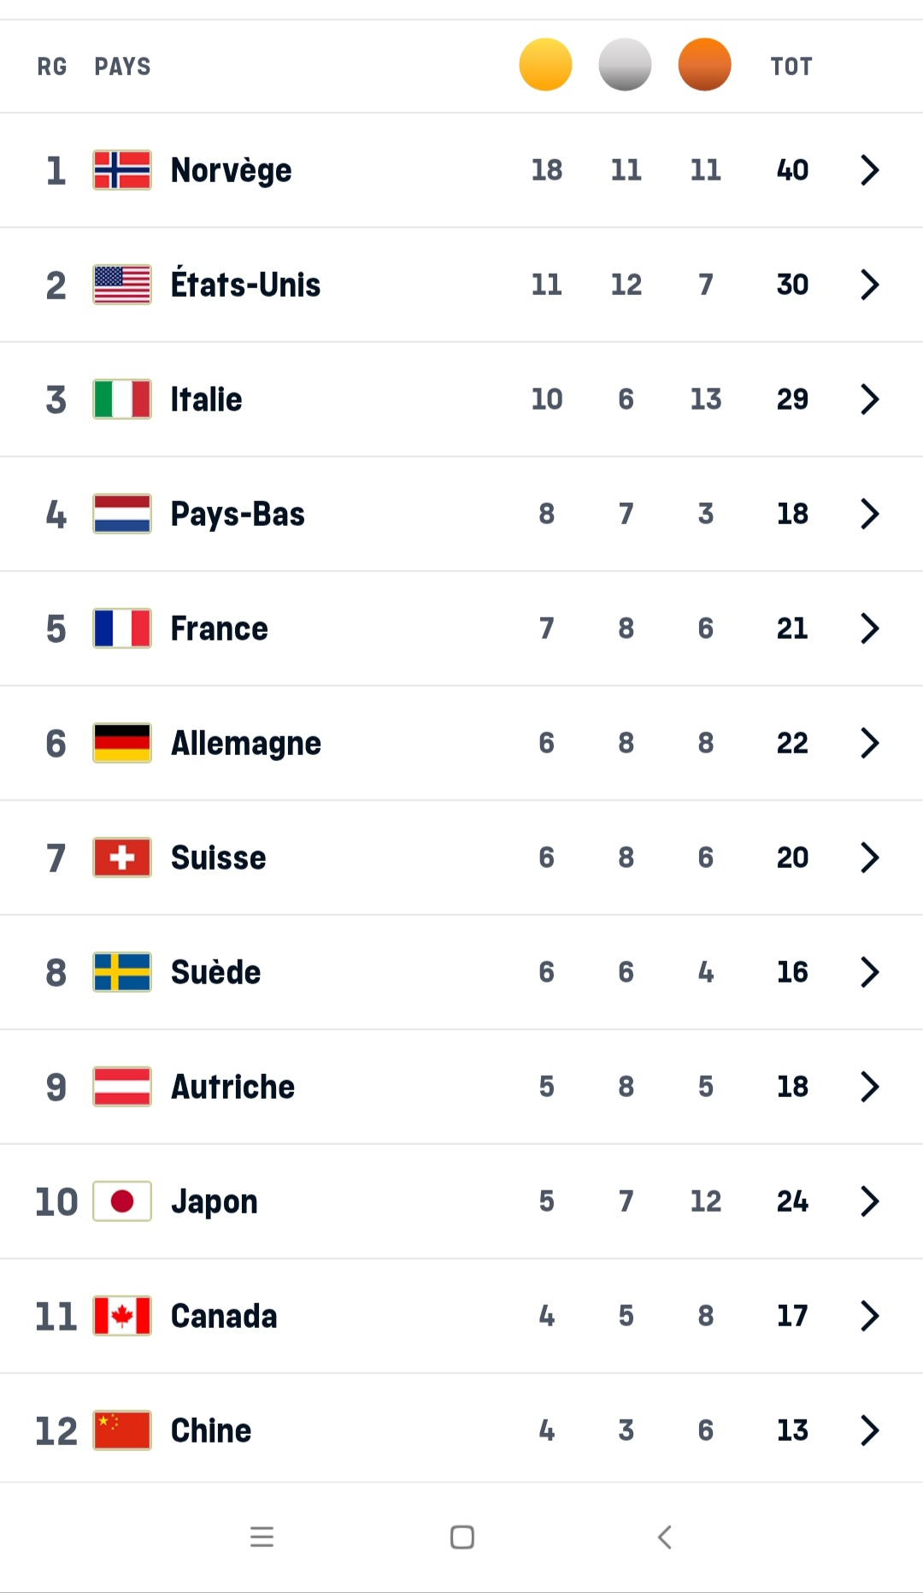This screenshot has height=1593, width=923.
Task: Tap the silver medal column icon
Action: [x=625, y=65]
